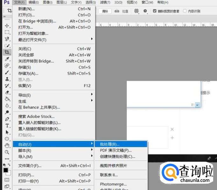
Task: Select the Hand tool
Action: 7,146
